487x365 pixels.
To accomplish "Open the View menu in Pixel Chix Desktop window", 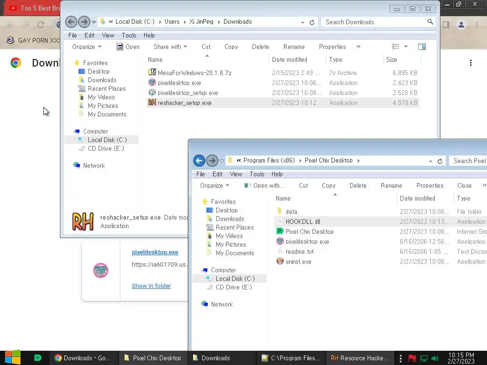I will tap(236, 174).
